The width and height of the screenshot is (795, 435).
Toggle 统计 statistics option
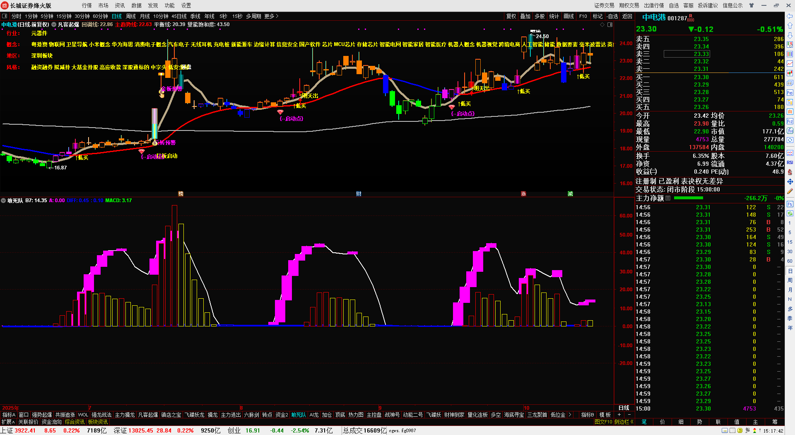pos(554,16)
